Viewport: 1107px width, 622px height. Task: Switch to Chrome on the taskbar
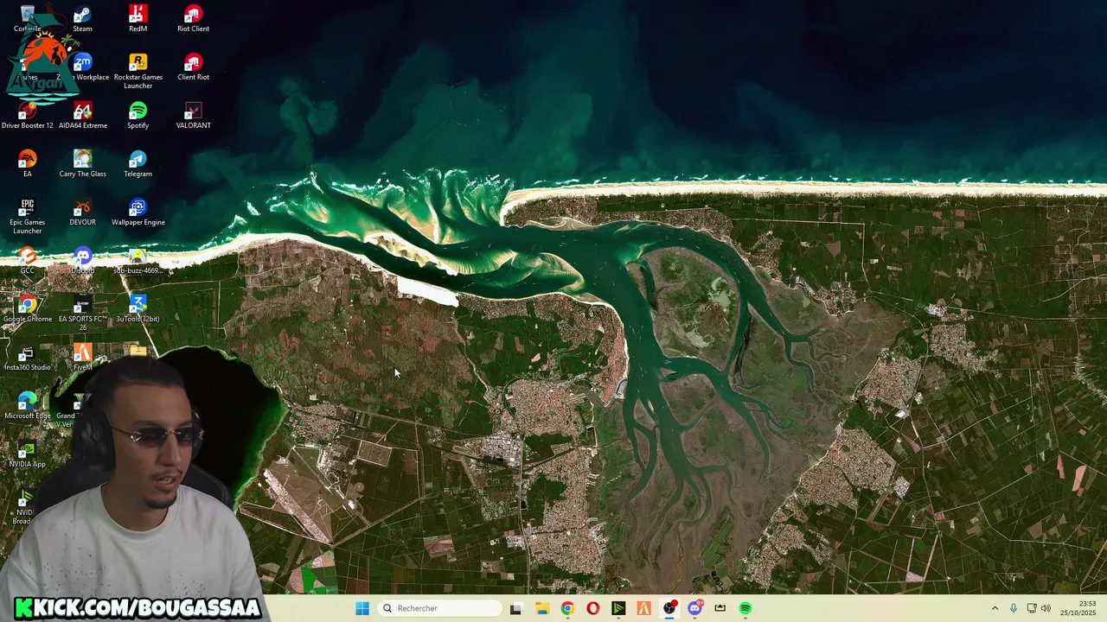click(567, 608)
